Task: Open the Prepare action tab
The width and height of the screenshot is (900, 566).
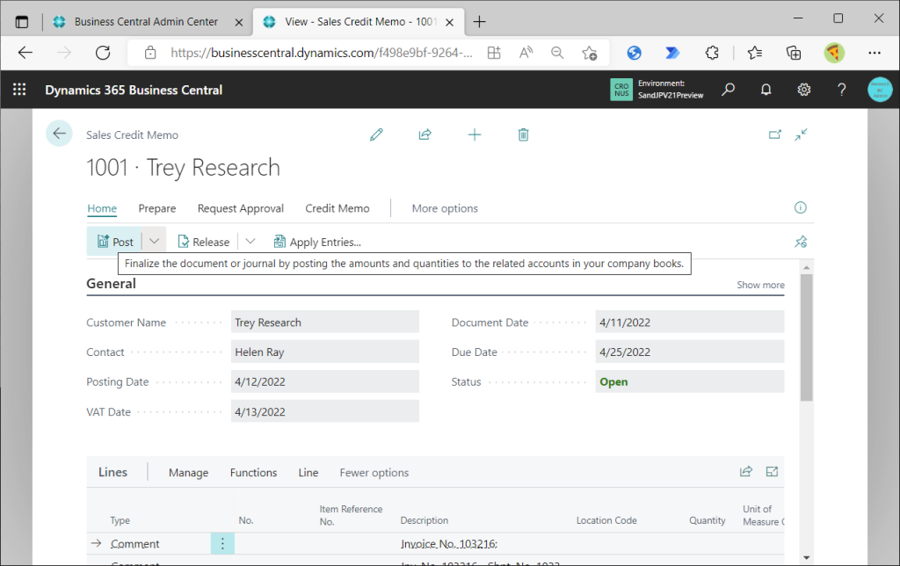Action: click(157, 208)
